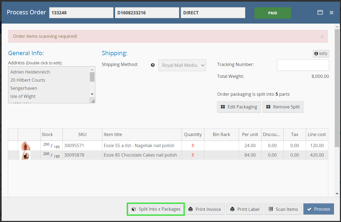Open the Edit Packaging option
The width and height of the screenshot is (341, 222).
pos(239,107)
